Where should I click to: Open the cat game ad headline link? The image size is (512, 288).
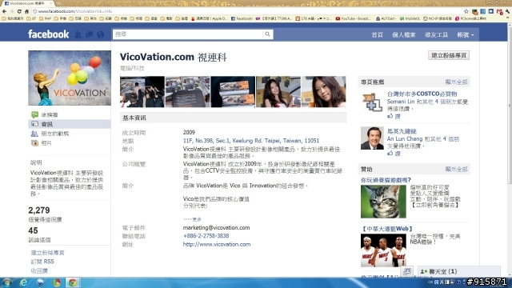386,180
